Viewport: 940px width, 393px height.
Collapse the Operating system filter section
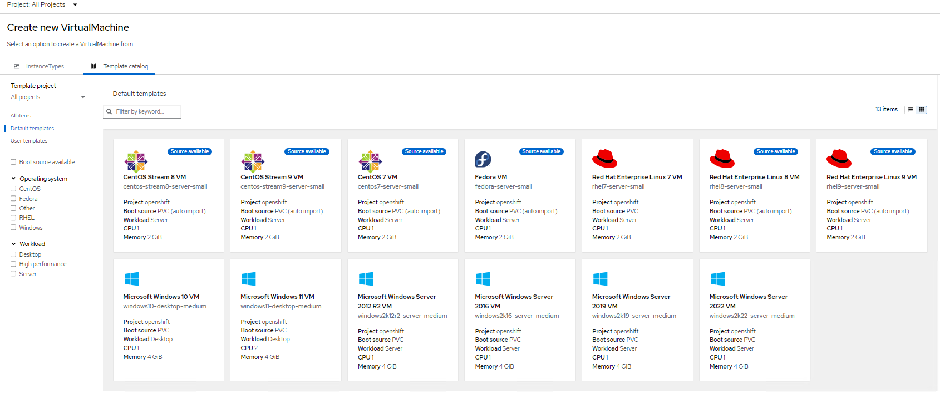click(13, 179)
